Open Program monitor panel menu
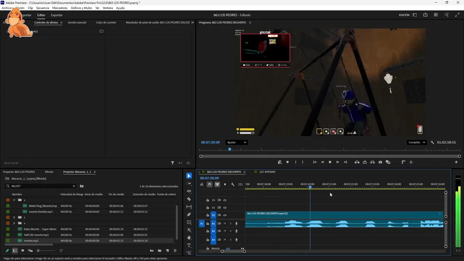 tap(250, 22)
